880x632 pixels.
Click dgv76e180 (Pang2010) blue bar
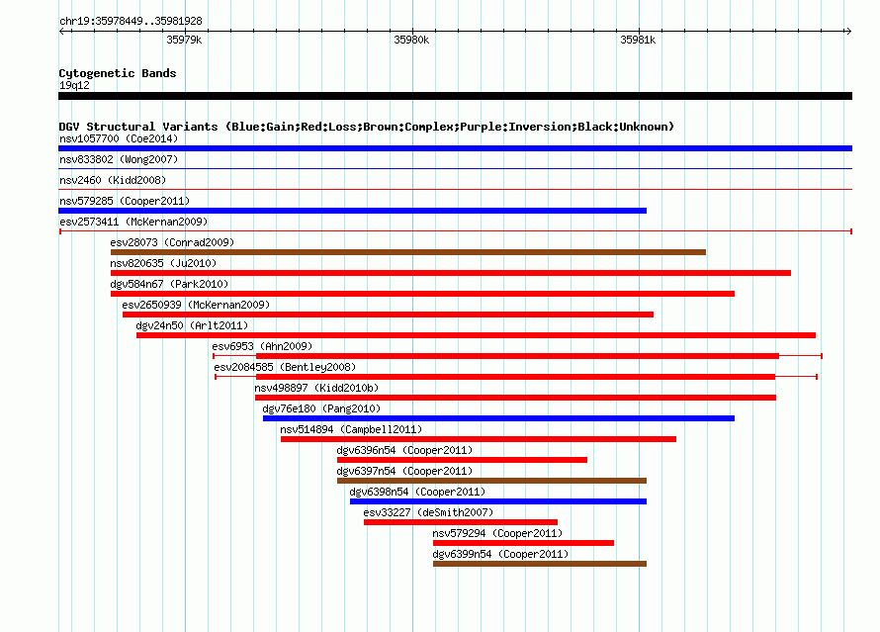pos(498,418)
